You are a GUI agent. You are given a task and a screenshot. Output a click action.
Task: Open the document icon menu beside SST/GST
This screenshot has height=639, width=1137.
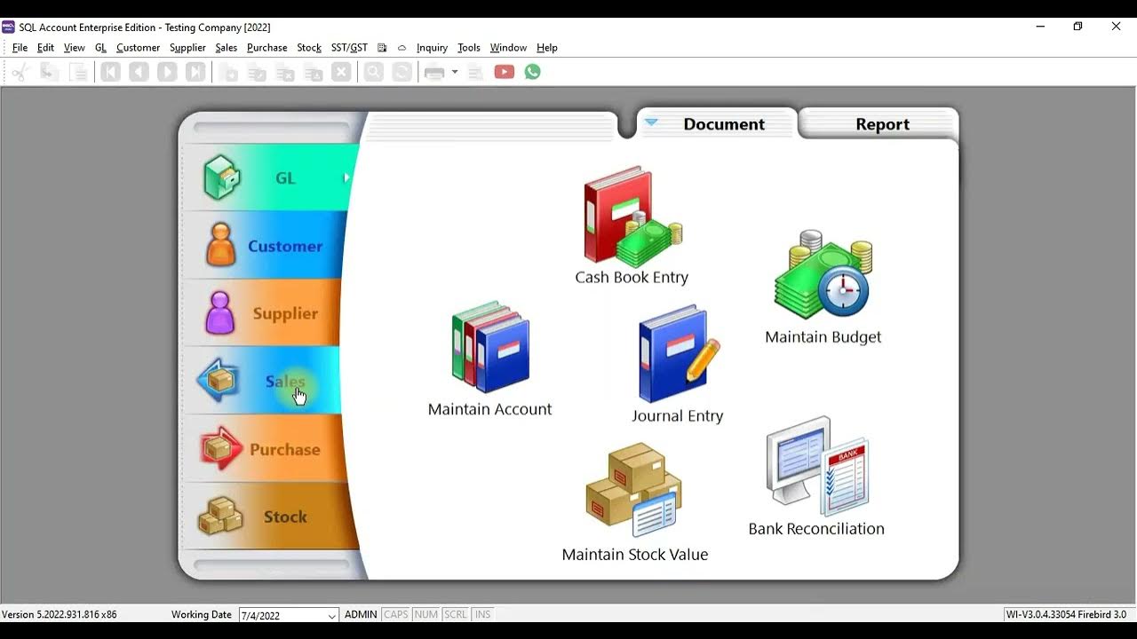tap(382, 48)
